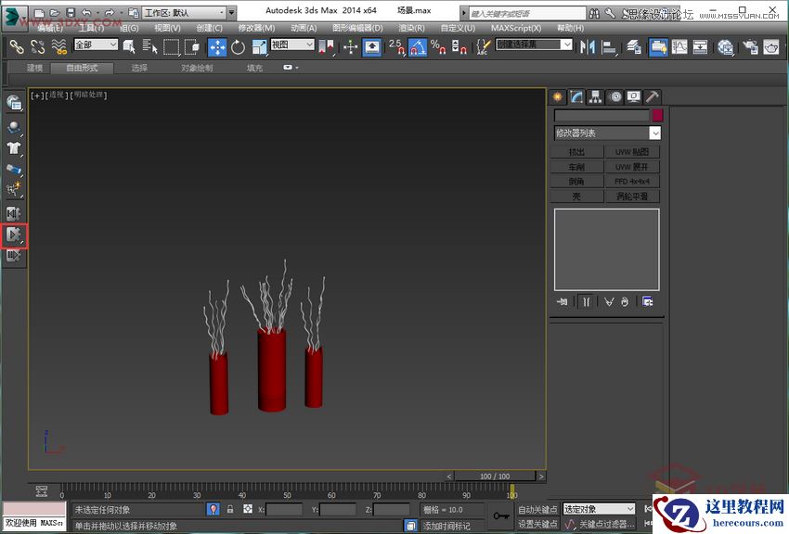Select the Select and Move tool
This screenshot has width=789, height=534.
coord(216,46)
